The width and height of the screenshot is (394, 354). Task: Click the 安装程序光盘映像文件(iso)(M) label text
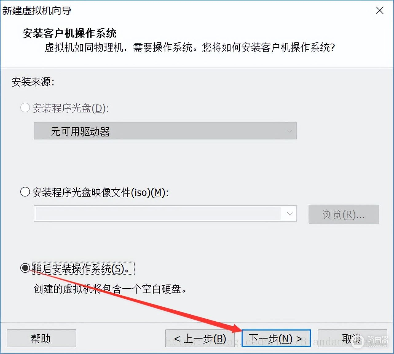click(x=100, y=192)
